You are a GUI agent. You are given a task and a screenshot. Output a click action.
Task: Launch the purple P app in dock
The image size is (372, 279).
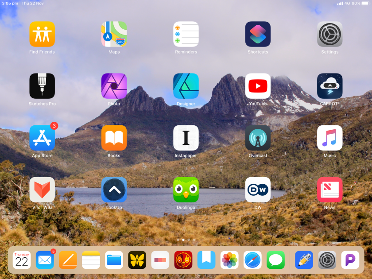(350, 260)
